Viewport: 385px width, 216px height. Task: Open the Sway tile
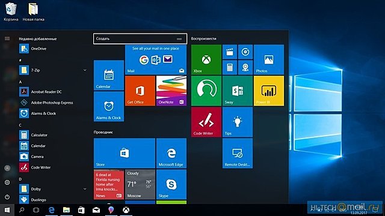point(238,91)
